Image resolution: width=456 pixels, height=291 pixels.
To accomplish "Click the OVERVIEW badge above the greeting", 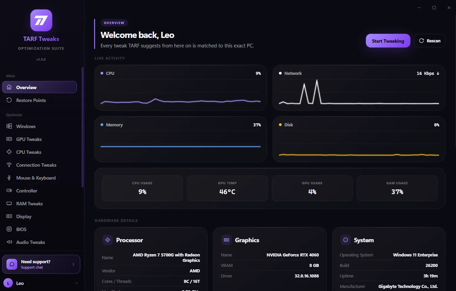I will pyautogui.click(x=114, y=23).
